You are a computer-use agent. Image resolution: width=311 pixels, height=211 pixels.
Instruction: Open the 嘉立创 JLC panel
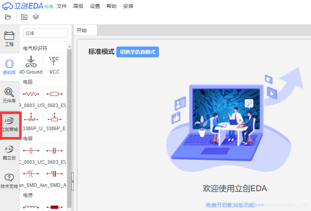point(9,153)
